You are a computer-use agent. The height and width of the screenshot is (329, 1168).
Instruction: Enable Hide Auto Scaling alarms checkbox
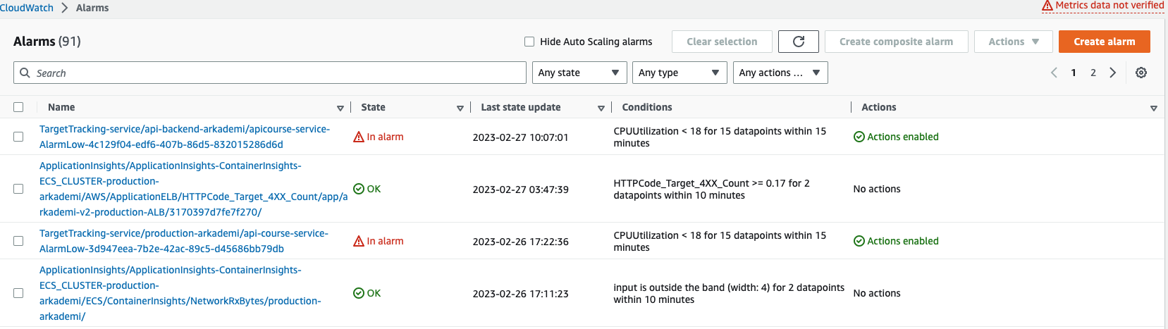coord(529,42)
